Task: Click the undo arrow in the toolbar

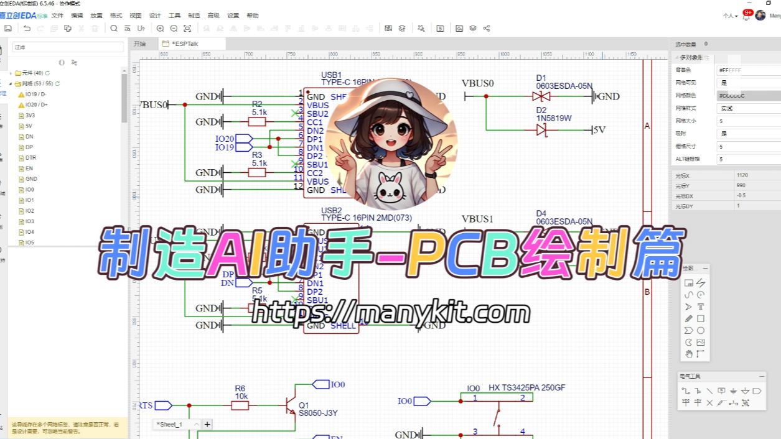Action: 27,28
